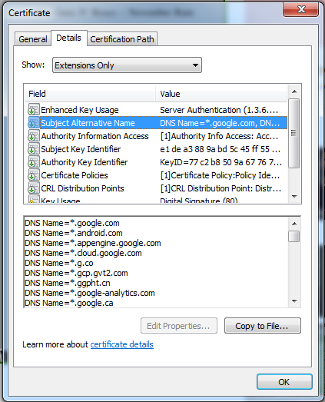Click the DNS Name=*.android.com line
Viewport: 325px width, 402px height.
coord(74,233)
